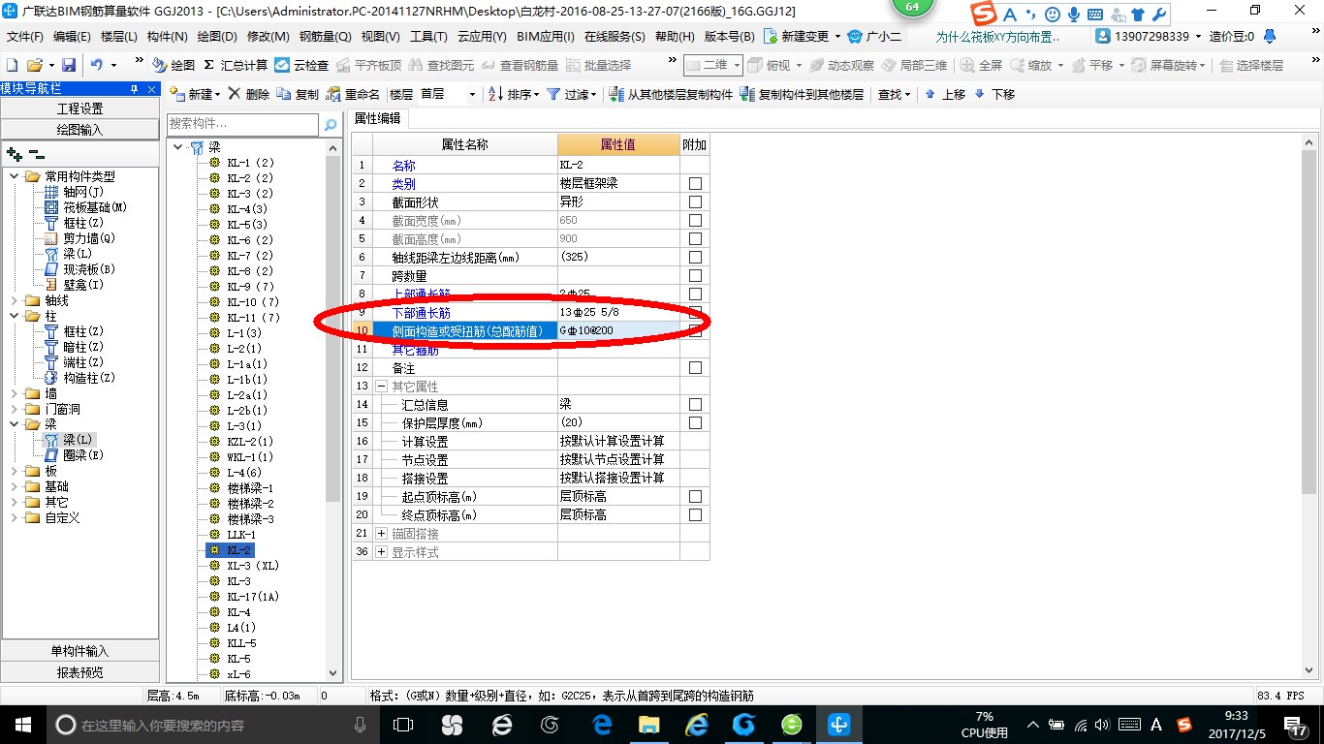Collapse the 其它属性 group
1324x744 pixels.
click(x=381, y=387)
